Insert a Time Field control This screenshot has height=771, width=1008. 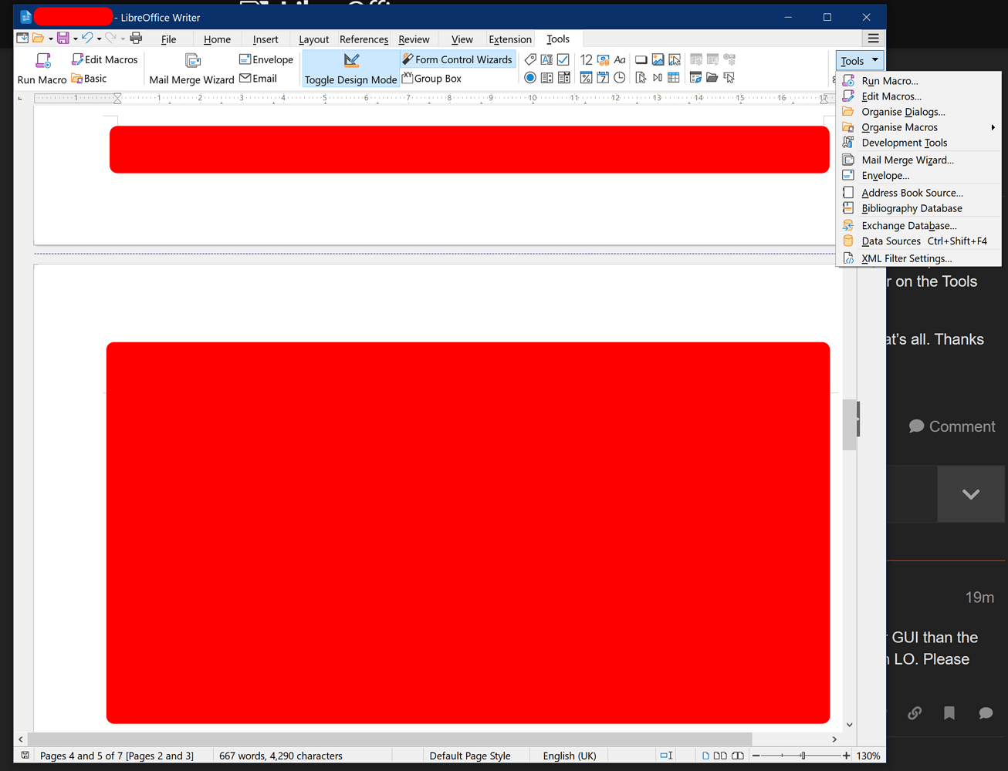(x=620, y=78)
